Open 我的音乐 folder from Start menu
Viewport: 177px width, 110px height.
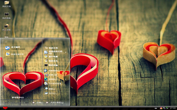pos(51,61)
